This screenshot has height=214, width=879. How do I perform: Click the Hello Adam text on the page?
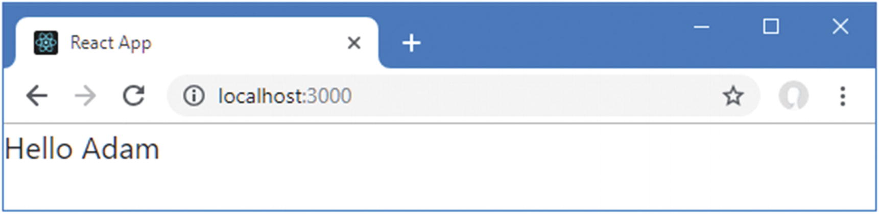point(82,149)
